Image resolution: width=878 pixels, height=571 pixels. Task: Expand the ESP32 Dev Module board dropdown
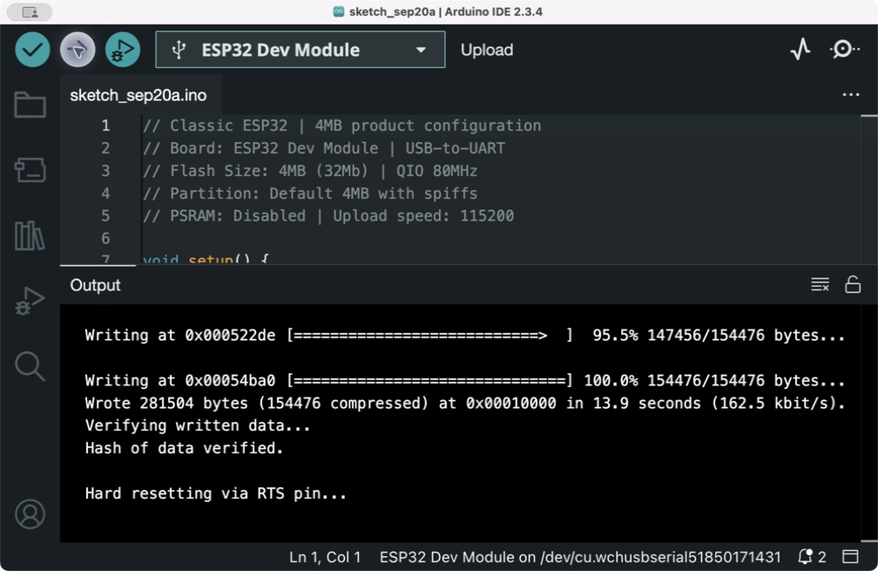point(421,50)
